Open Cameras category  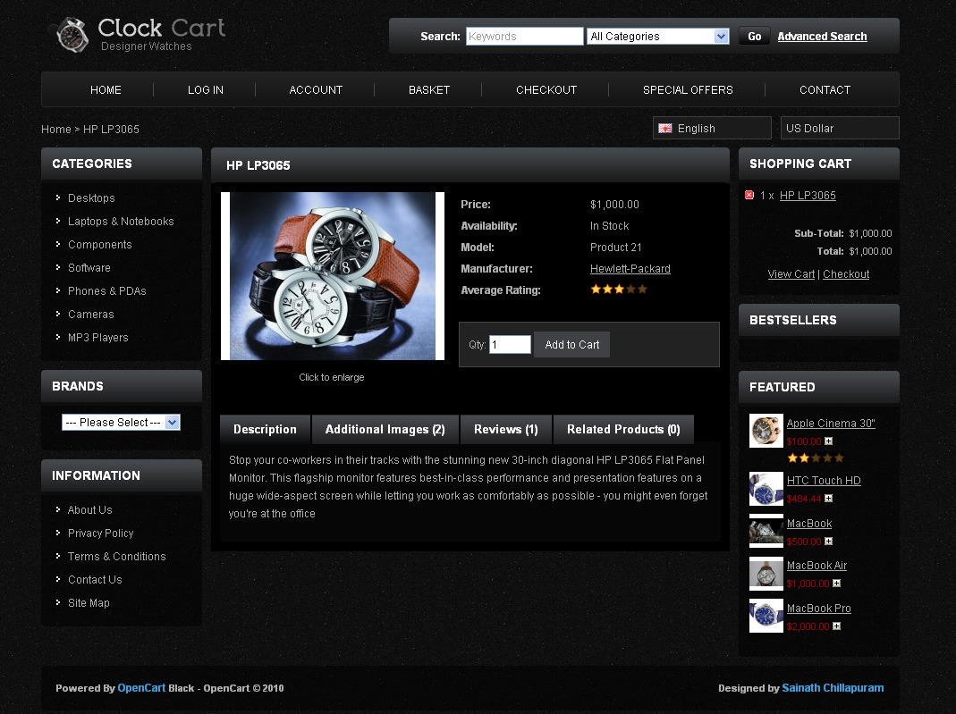point(91,315)
